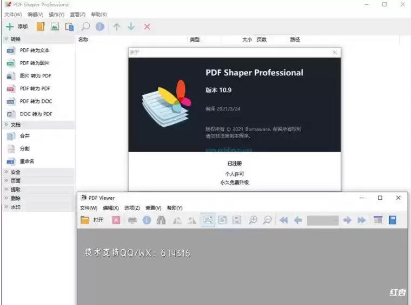
Task: Click red close document icon in PDF Viewer
Action: (116, 220)
